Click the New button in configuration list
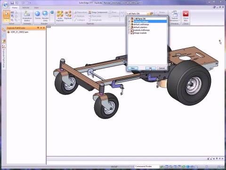 pos(133,68)
